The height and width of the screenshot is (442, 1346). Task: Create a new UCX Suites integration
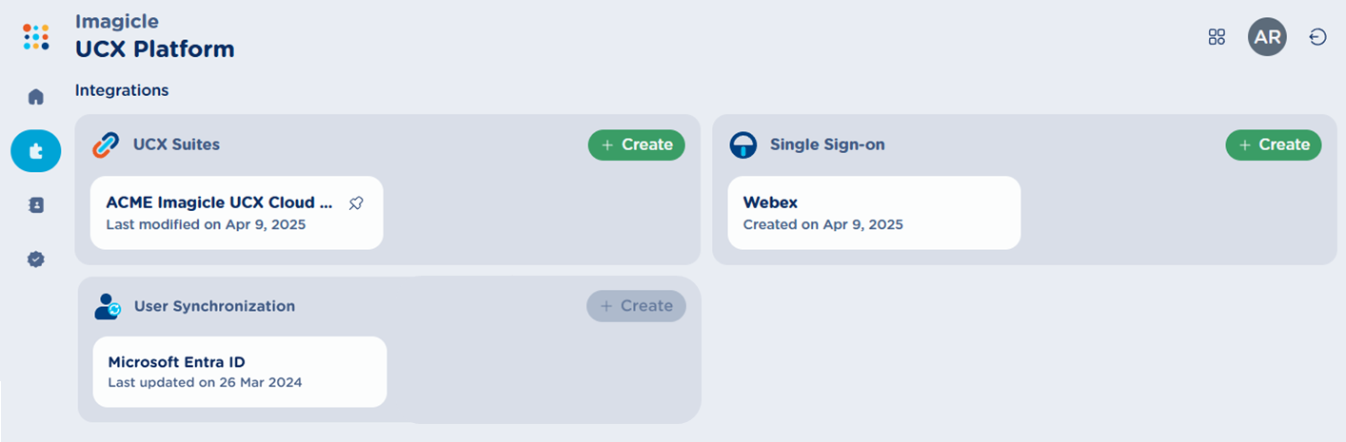pos(636,144)
